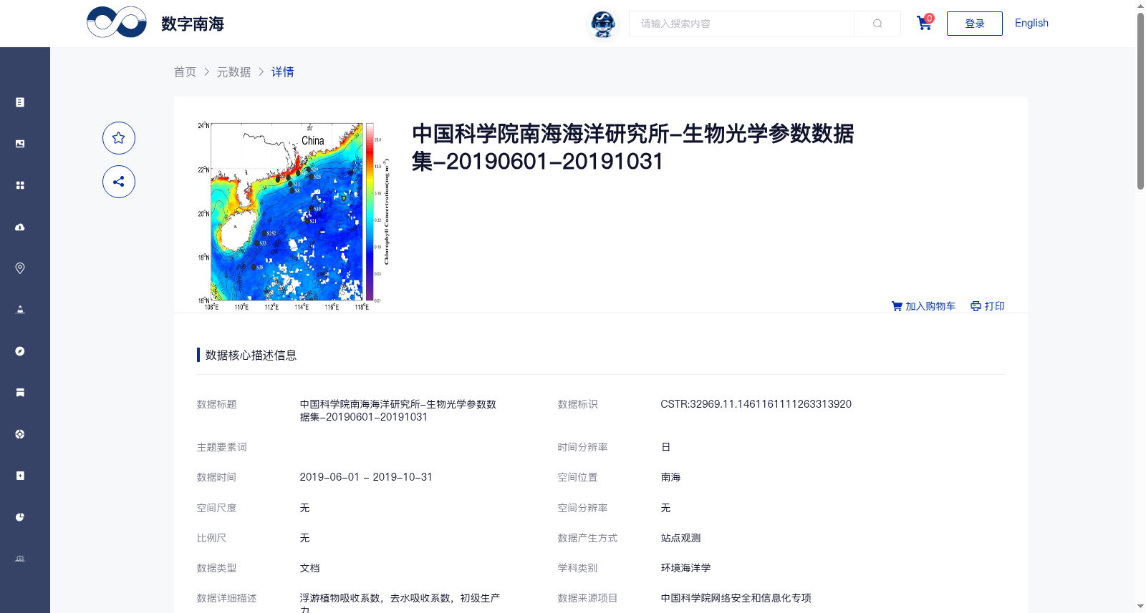Click the 日 time resolution value
The height and width of the screenshot is (613, 1146).
pos(666,447)
